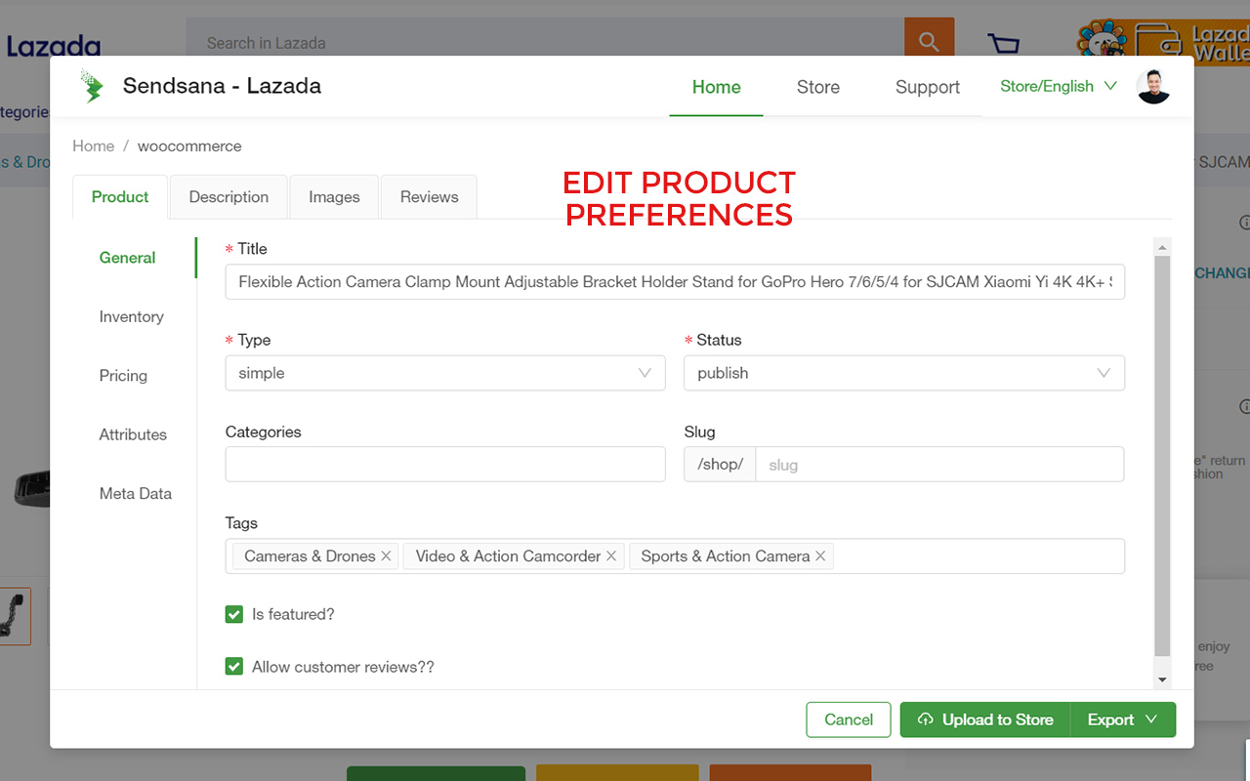This screenshot has height=781, width=1250.
Task: Open the Pricing section
Action: coord(123,375)
